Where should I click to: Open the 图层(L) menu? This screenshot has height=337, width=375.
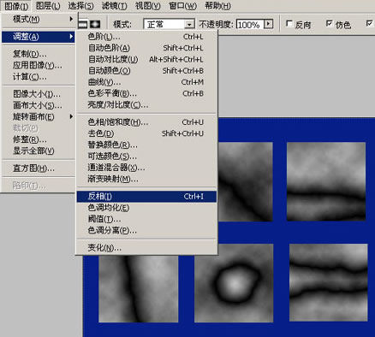tap(48, 6)
